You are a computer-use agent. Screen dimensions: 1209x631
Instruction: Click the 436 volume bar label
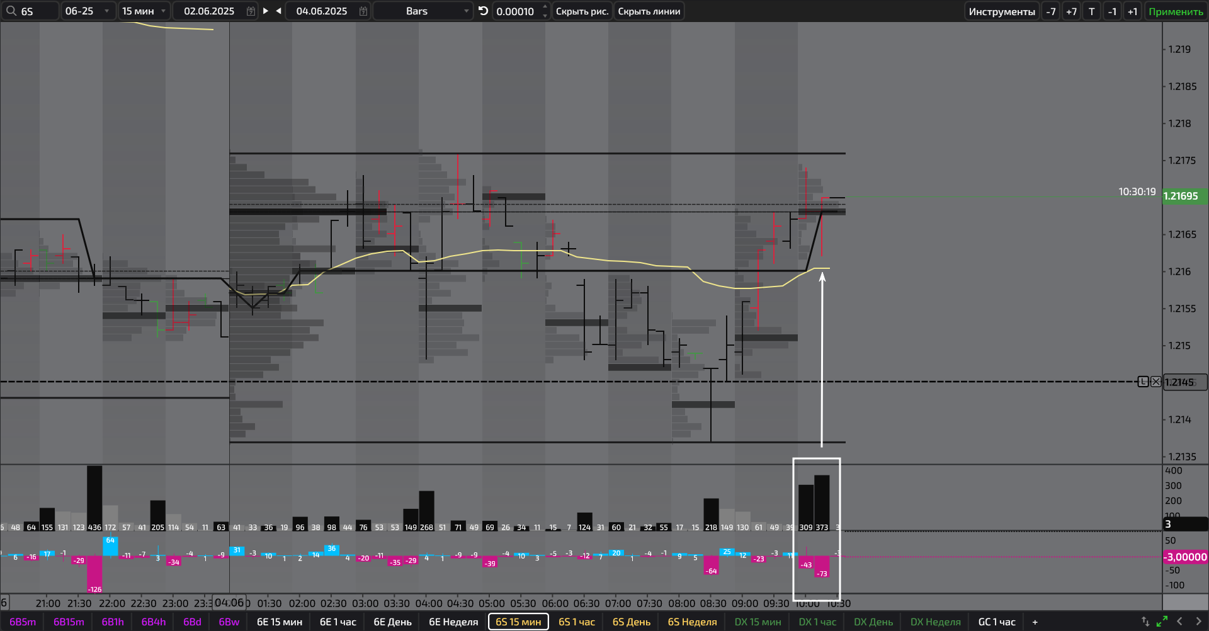click(x=94, y=527)
